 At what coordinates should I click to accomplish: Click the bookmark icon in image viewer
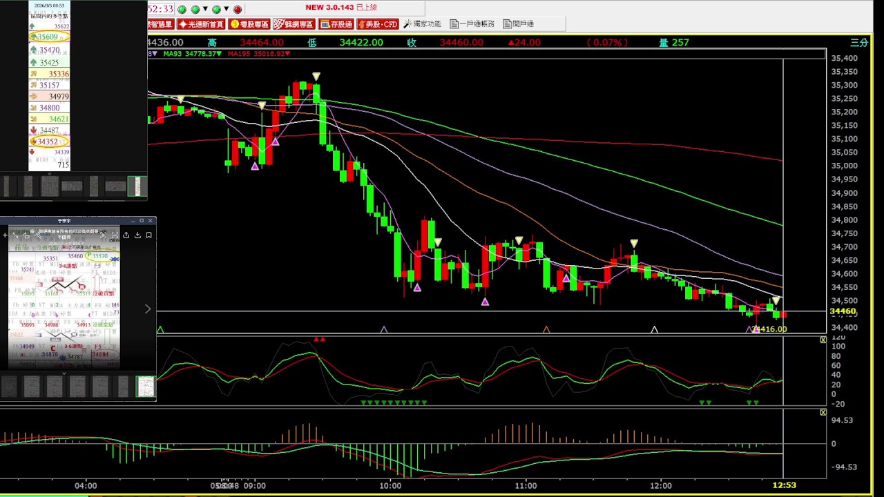tap(148, 235)
